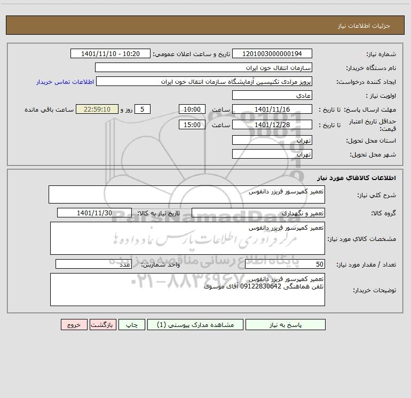Image resolution: width=411 pixels, height=398 pixels.
Task: Click the مشخصات کالای مورد نیاز text area
Action: tap(187, 238)
